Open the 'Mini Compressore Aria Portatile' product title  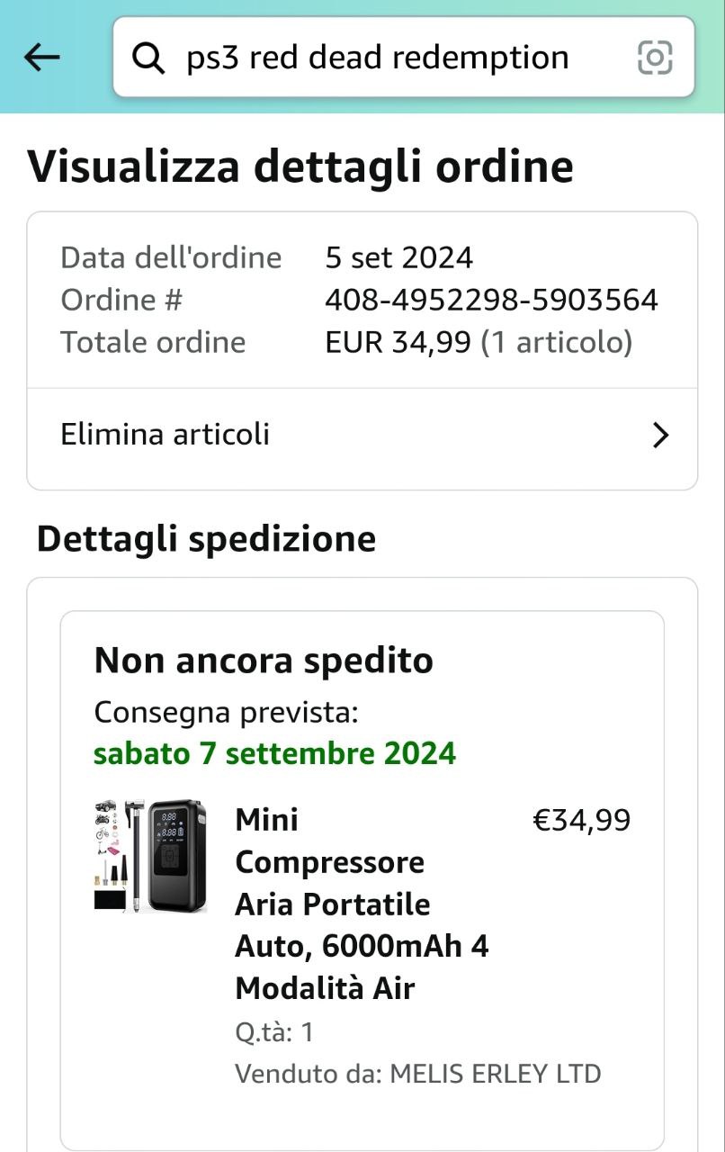coord(362,904)
